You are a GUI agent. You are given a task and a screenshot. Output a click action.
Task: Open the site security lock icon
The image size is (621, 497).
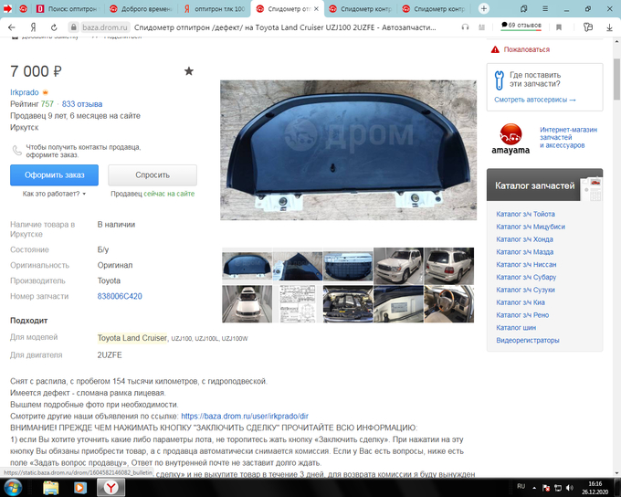pos(73,27)
